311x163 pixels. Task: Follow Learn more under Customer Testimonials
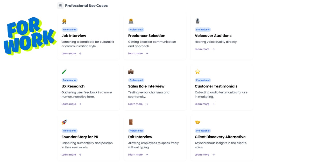(x=202, y=104)
